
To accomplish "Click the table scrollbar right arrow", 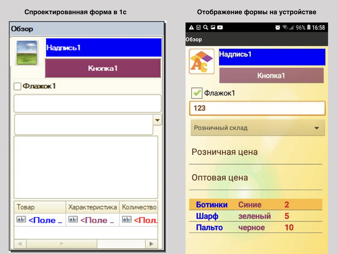I will 152,244.
